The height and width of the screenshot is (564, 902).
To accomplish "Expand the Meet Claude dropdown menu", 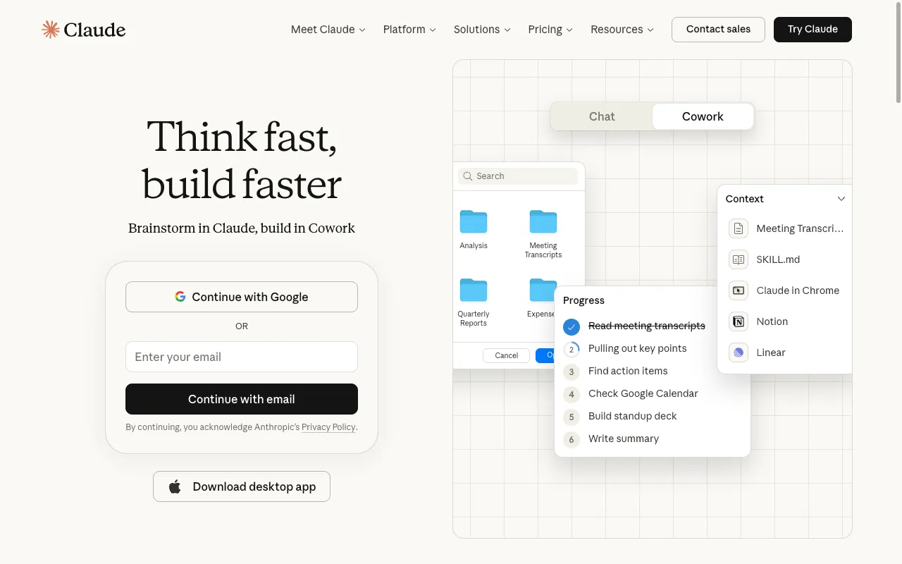I will (328, 30).
